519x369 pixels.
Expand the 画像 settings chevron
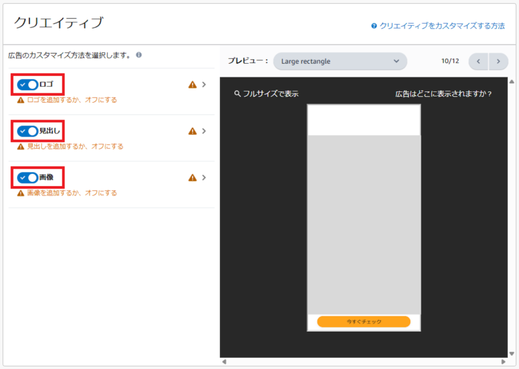pos(204,177)
